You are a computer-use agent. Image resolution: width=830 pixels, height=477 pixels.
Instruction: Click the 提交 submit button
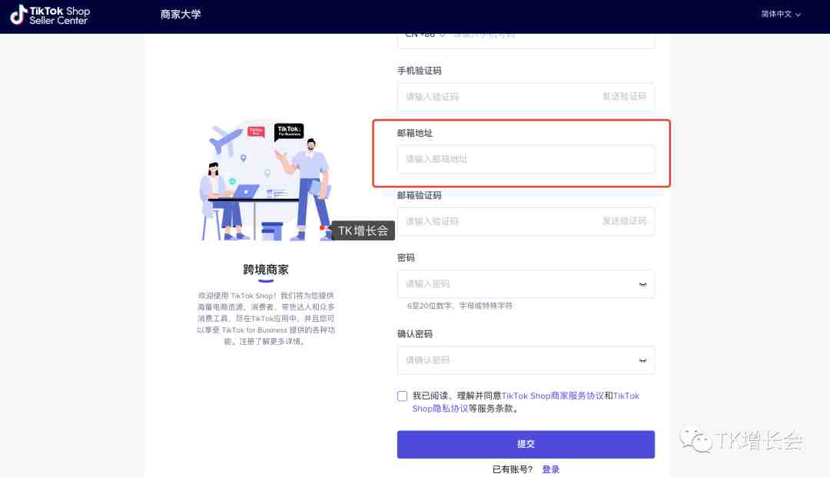tap(526, 444)
